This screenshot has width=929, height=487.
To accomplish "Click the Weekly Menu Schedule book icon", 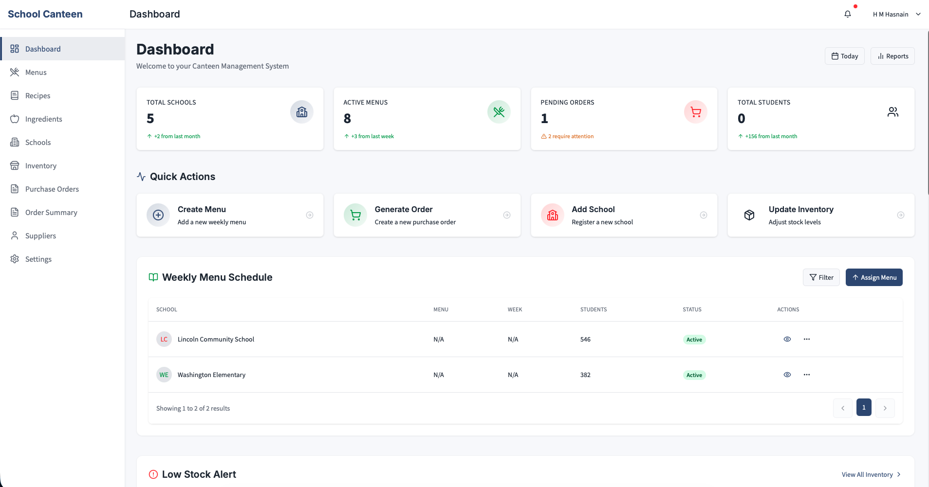I will coord(153,277).
